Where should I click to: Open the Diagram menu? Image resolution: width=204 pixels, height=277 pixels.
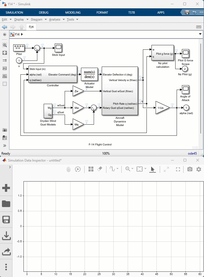pos(37,19)
